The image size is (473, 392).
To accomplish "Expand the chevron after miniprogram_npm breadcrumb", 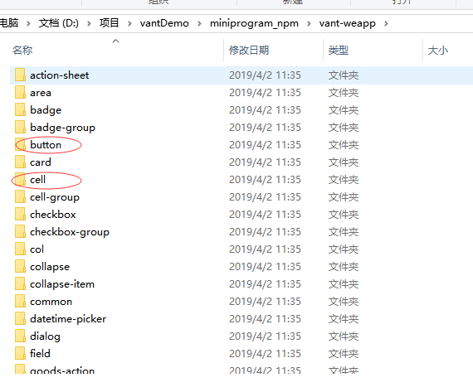I will click(309, 23).
